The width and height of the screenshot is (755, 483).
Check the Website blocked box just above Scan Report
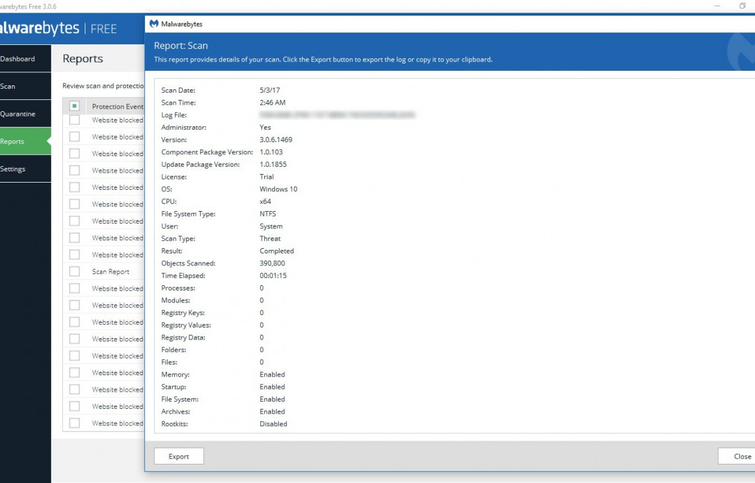pyautogui.click(x=74, y=255)
